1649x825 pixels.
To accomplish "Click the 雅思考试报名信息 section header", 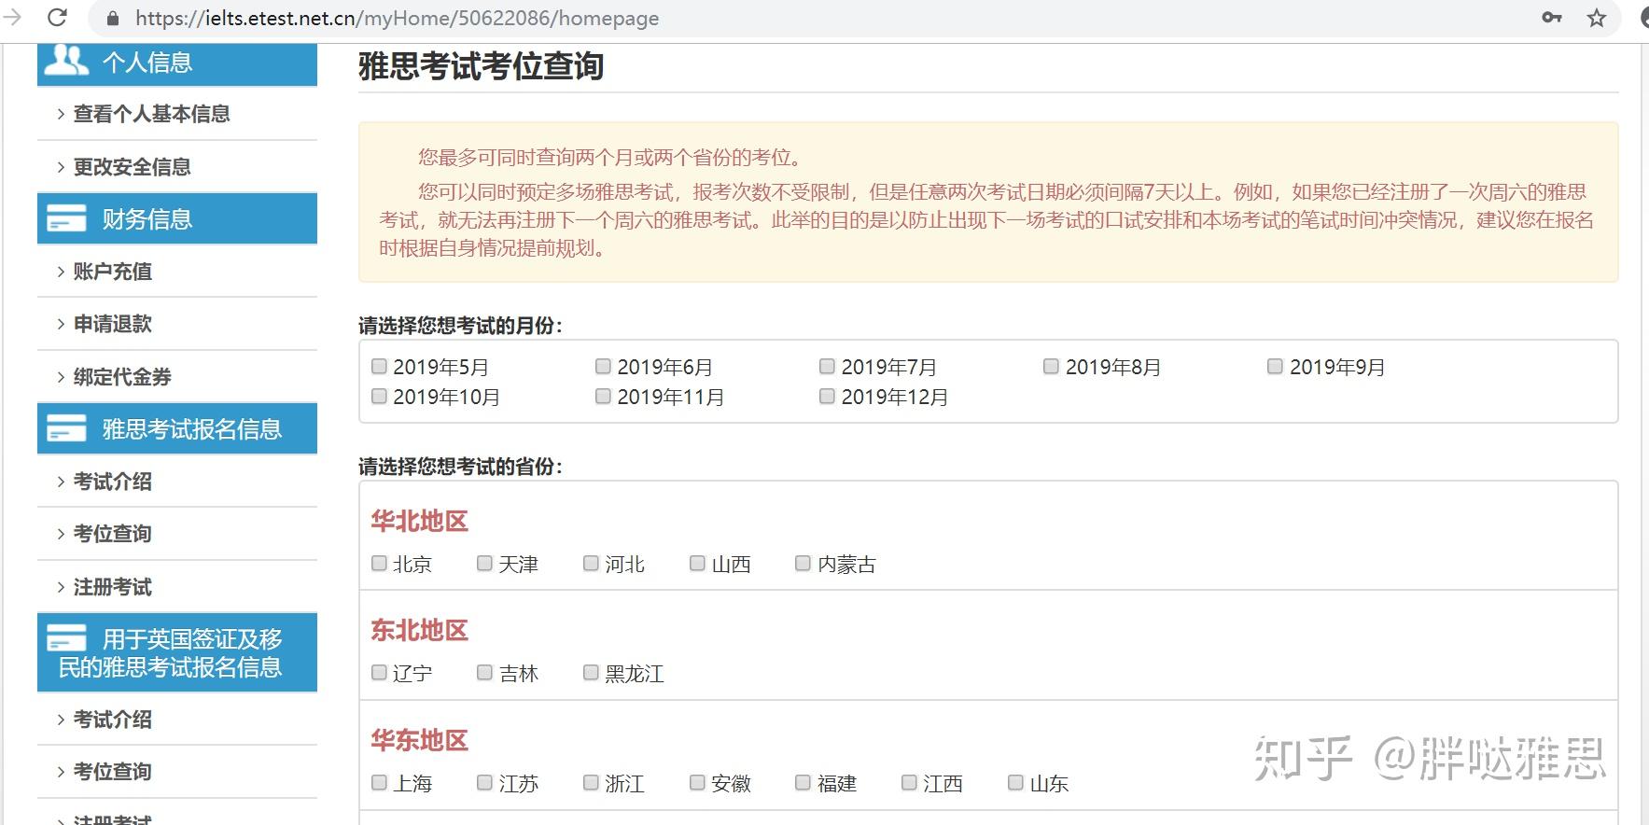I will coord(177,428).
